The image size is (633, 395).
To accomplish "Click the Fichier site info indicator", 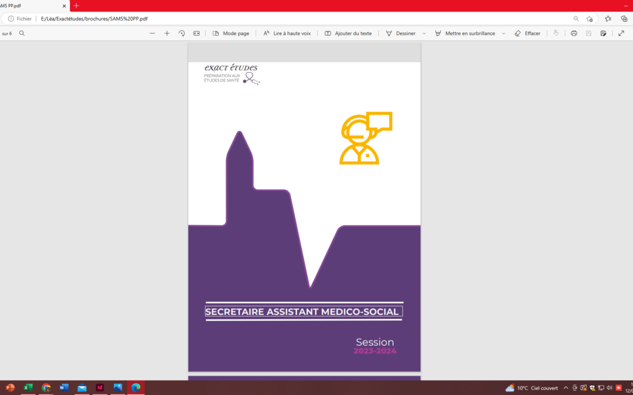I will point(20,19).
